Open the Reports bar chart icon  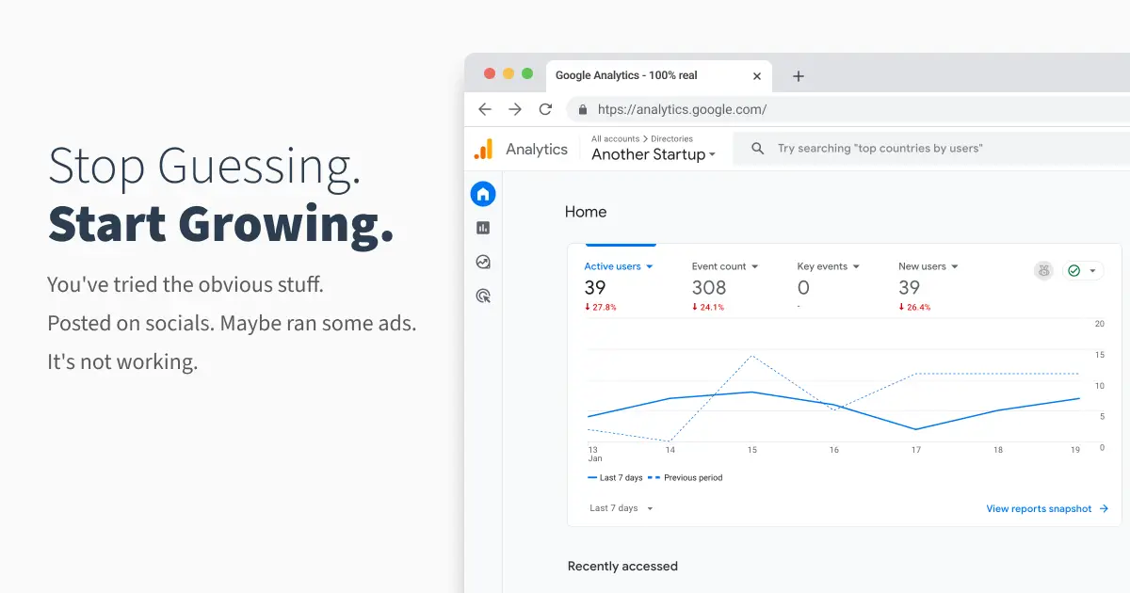483,228
